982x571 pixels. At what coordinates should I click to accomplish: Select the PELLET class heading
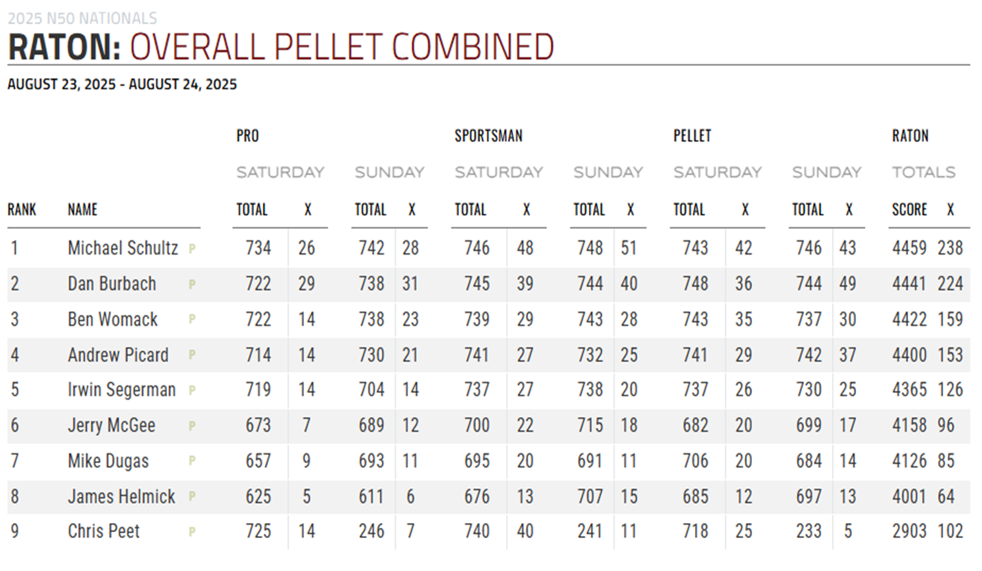coord(692,136)
